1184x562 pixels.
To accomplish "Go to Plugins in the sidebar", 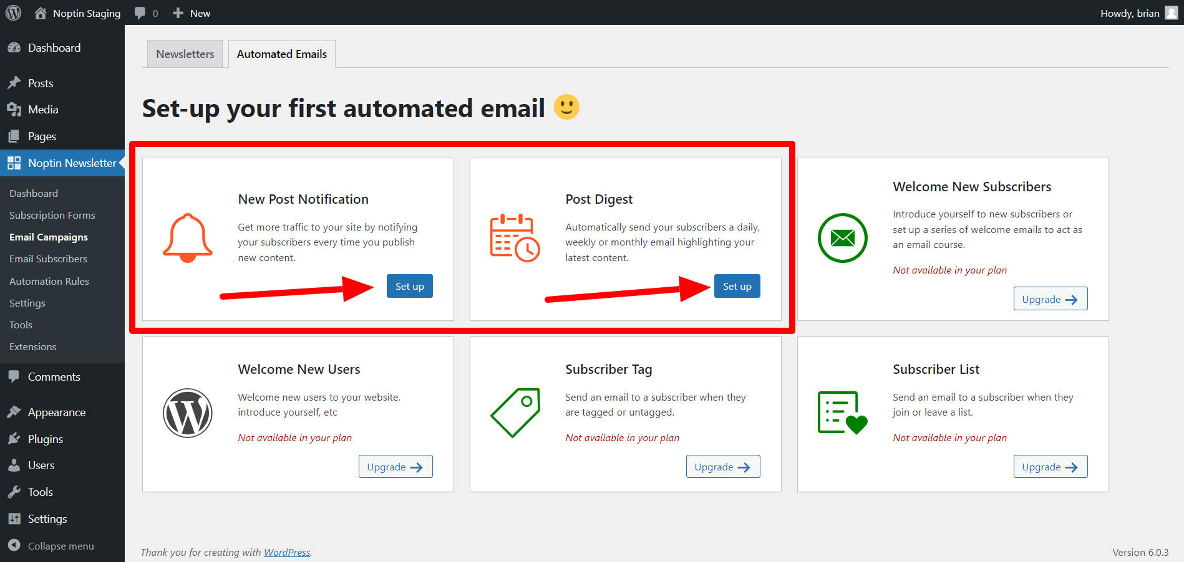I will (45, 439).
